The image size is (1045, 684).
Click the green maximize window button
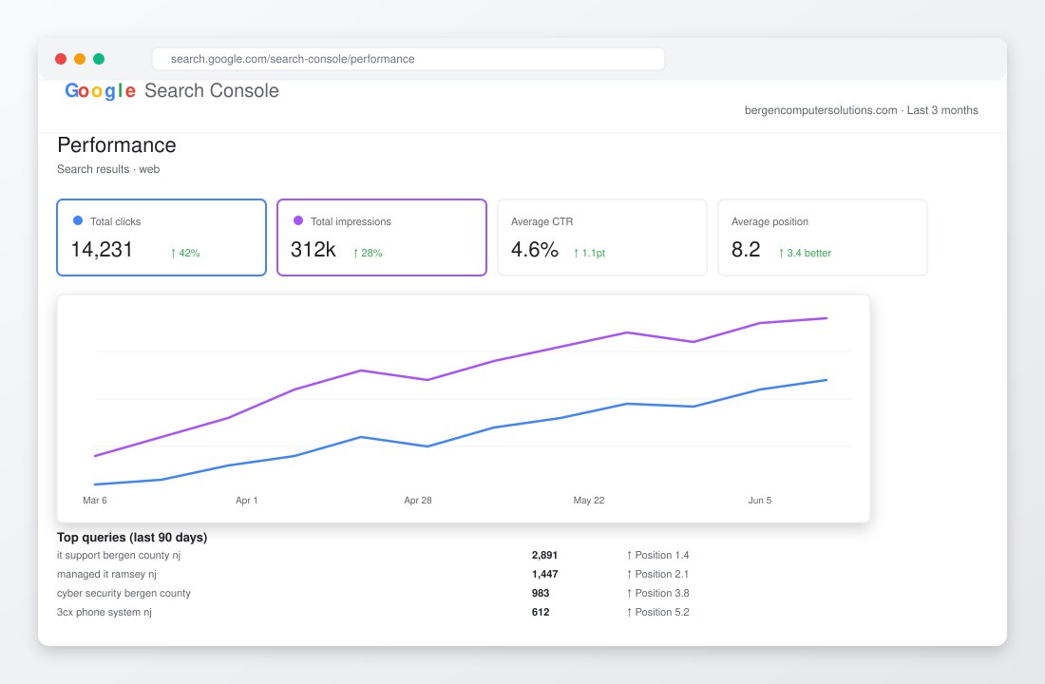coord(99,59)
